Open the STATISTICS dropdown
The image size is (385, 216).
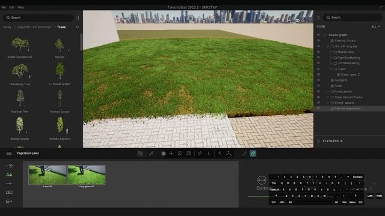(x=333, y=142)
